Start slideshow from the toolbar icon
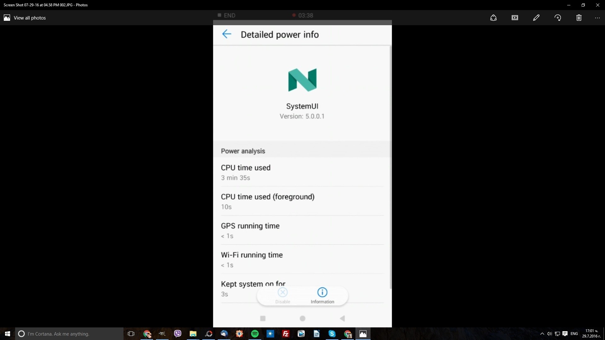The width and height of the screenshot is (605, 340). 515,18
